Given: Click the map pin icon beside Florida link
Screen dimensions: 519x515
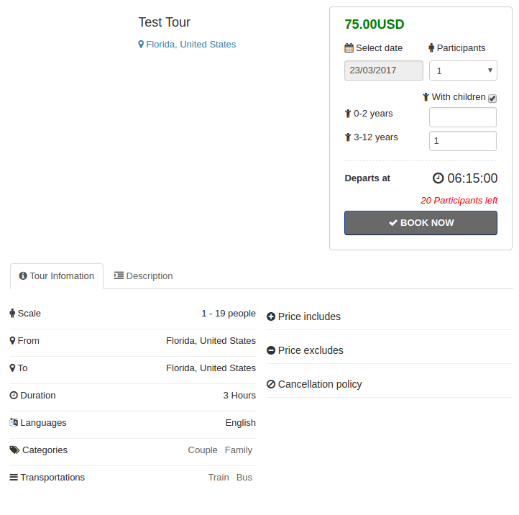Looking at the screenshot, I should coord(141,45).
